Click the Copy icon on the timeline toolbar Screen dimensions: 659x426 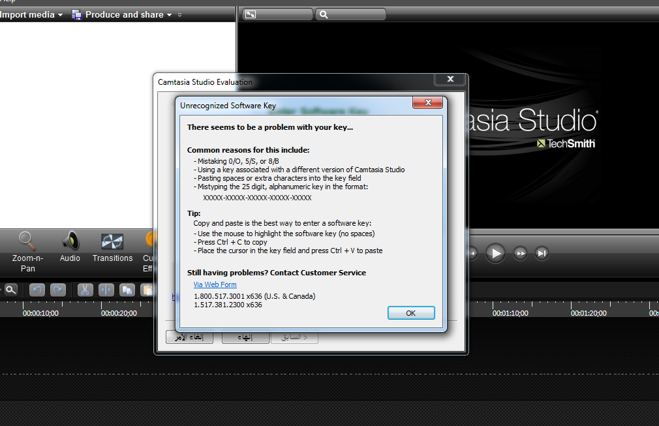pyautogui.click(x=127, y=290)
